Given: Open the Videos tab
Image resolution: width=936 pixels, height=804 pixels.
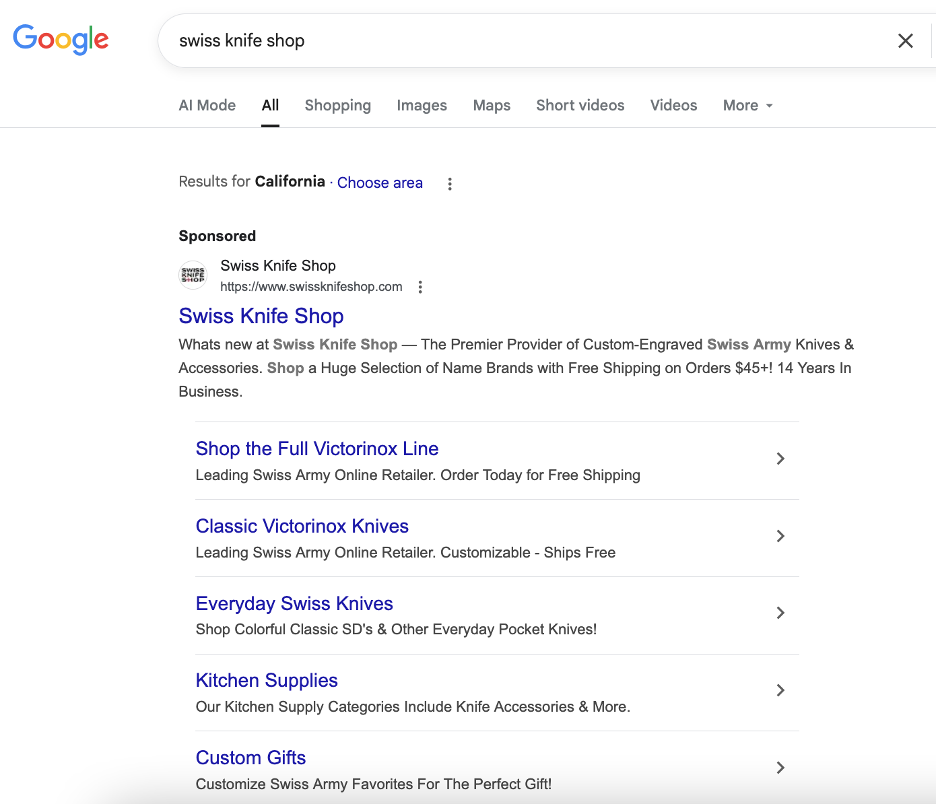Looking at the screenshot, I should [x=673, y=105].
